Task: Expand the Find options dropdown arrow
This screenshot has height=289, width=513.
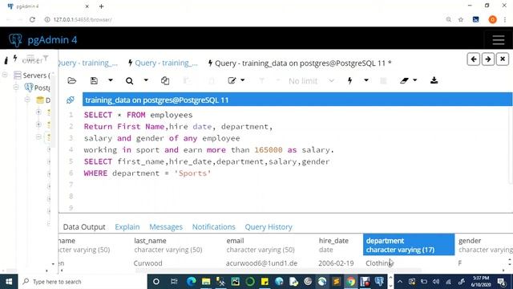Action: click(146, 80)
